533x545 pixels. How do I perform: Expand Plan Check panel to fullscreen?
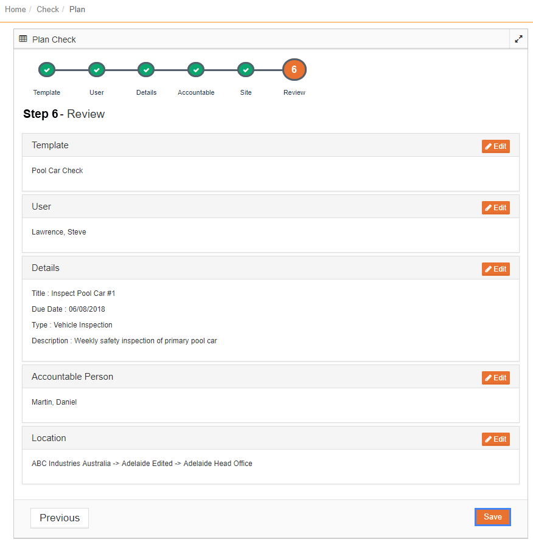coord(518,39)
